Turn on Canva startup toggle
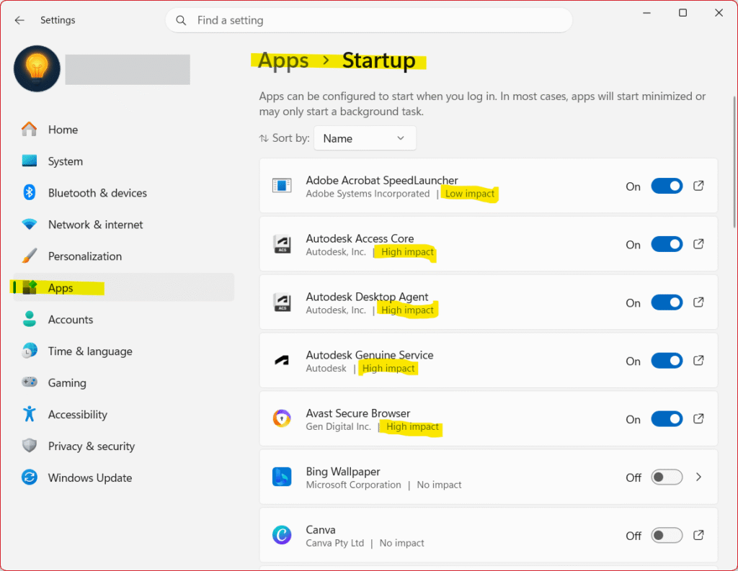Viewport: 738px width, 571px height. point(667,535)
